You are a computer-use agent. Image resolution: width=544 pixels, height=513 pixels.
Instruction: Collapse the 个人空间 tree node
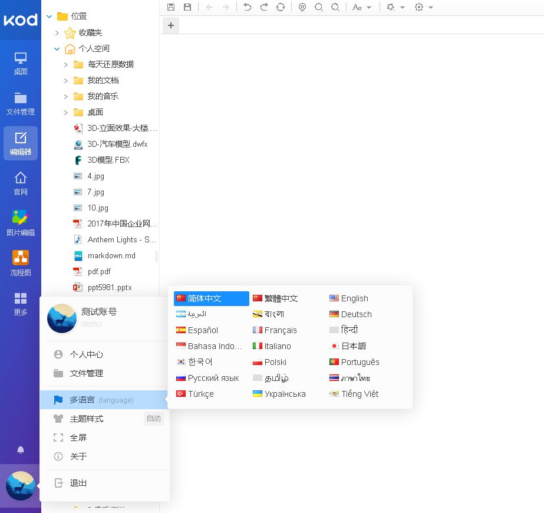pos(57,48)
